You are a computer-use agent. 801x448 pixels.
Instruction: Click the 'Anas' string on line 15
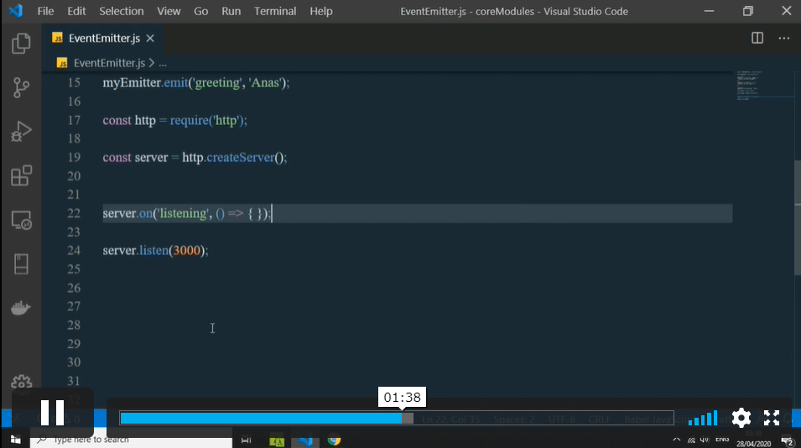266,83
